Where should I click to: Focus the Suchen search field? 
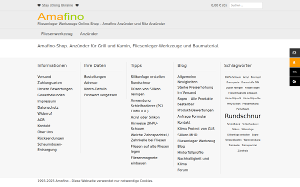(x=245, y=5)
